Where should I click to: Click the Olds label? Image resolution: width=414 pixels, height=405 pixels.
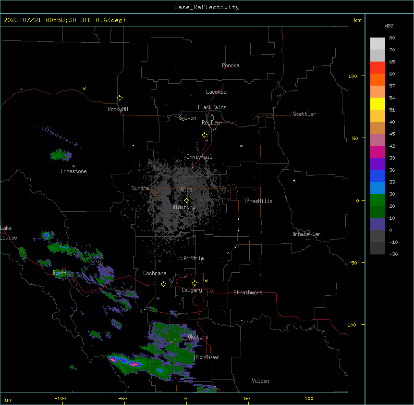click(x=186, y=190)
